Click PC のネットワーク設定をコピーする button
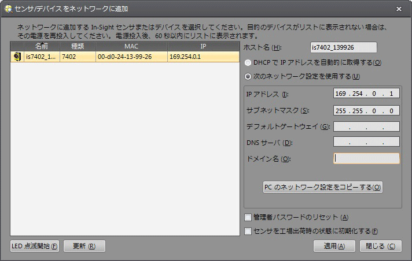412x261 pixels. 322,187
